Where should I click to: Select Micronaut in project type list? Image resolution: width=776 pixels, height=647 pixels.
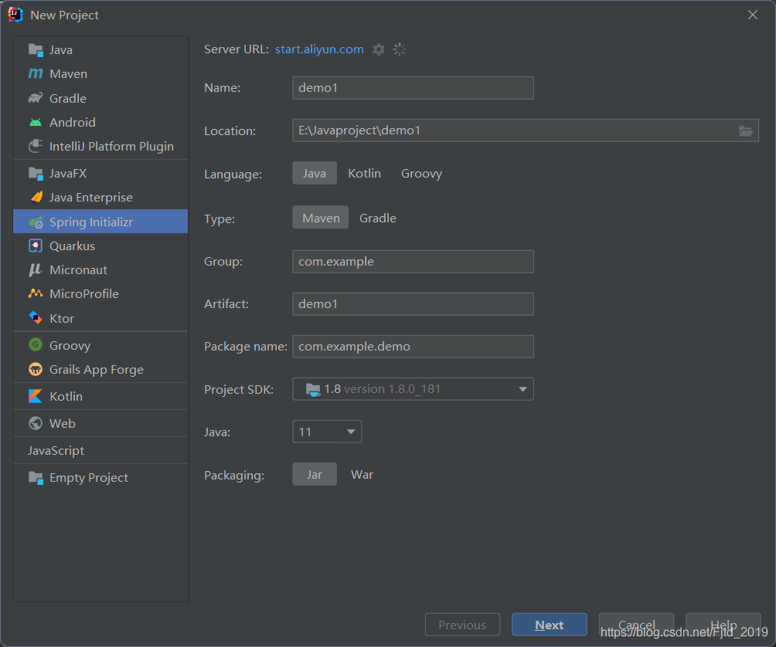(100, 270)
